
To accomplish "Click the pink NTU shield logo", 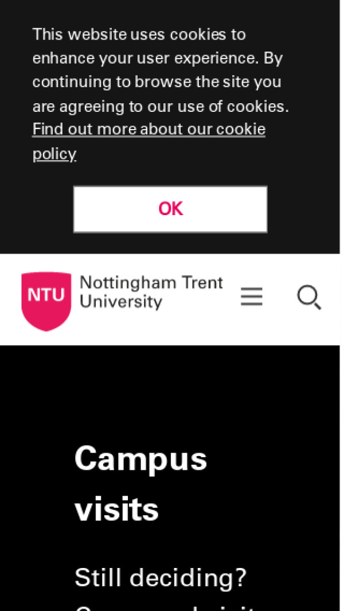I will coord(46,301).
